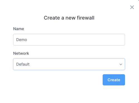This screenshot has height=103, width=139.
Task: Expand the chevron arrow in Network select
Action: 121,64
